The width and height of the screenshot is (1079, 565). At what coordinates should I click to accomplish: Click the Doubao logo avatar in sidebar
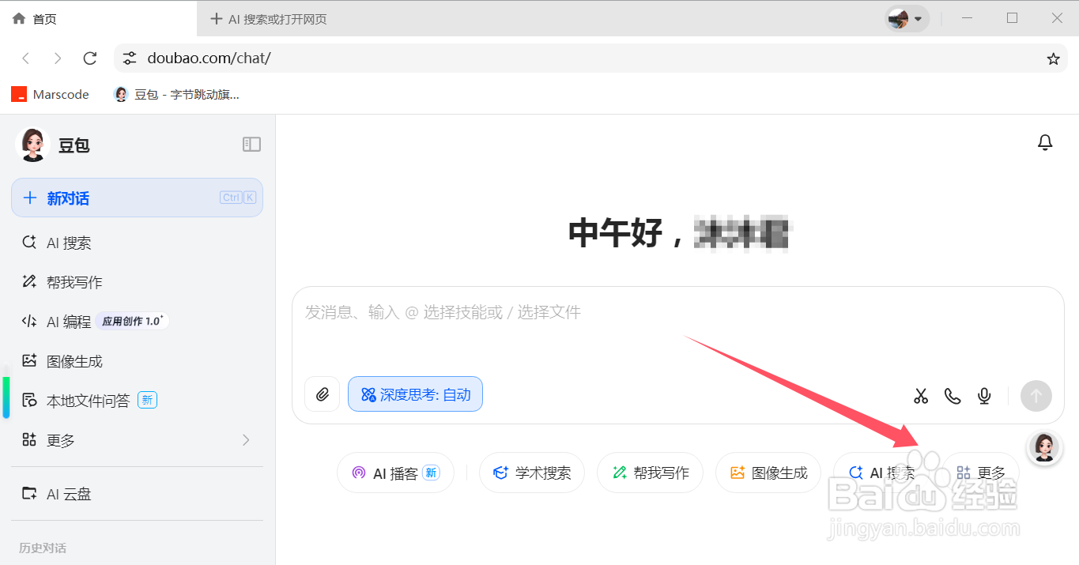[x=32, y=145]
